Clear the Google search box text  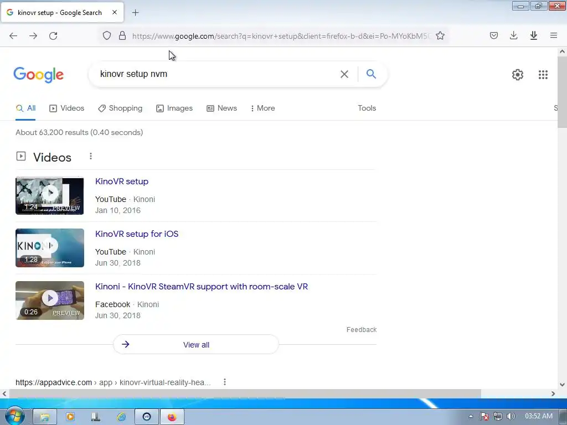point(344,74)
